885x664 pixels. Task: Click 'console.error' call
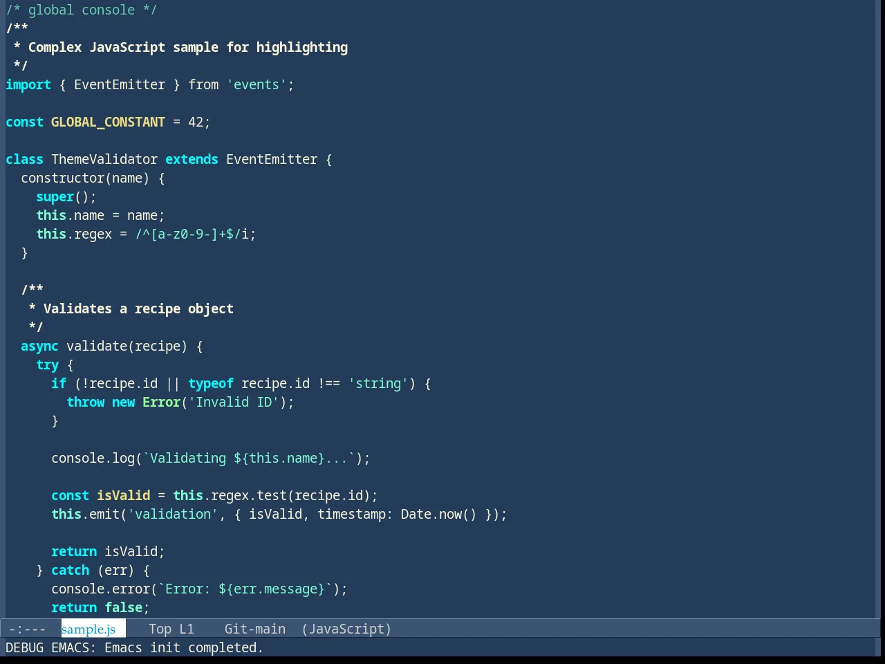(100, 589)
